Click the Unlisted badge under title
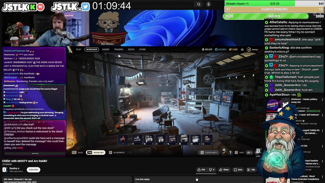 click(7, 164)
